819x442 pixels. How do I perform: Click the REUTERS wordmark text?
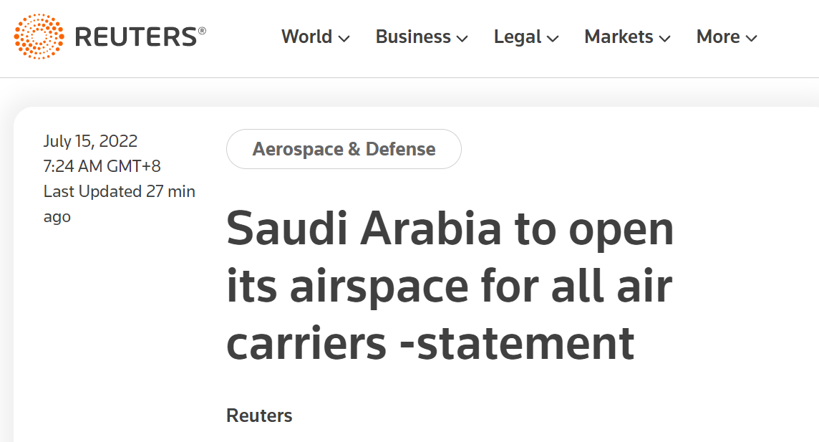point(136,37)
